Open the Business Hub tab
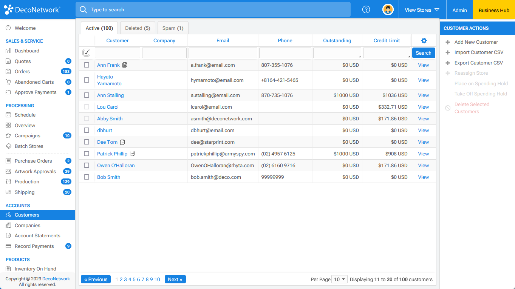Screen dimensions: 515x289 494,10
